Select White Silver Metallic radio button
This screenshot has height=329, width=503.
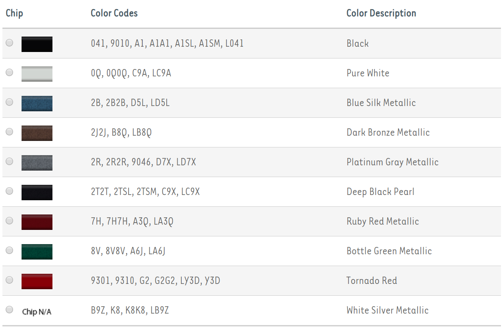(x=9, y=310)
